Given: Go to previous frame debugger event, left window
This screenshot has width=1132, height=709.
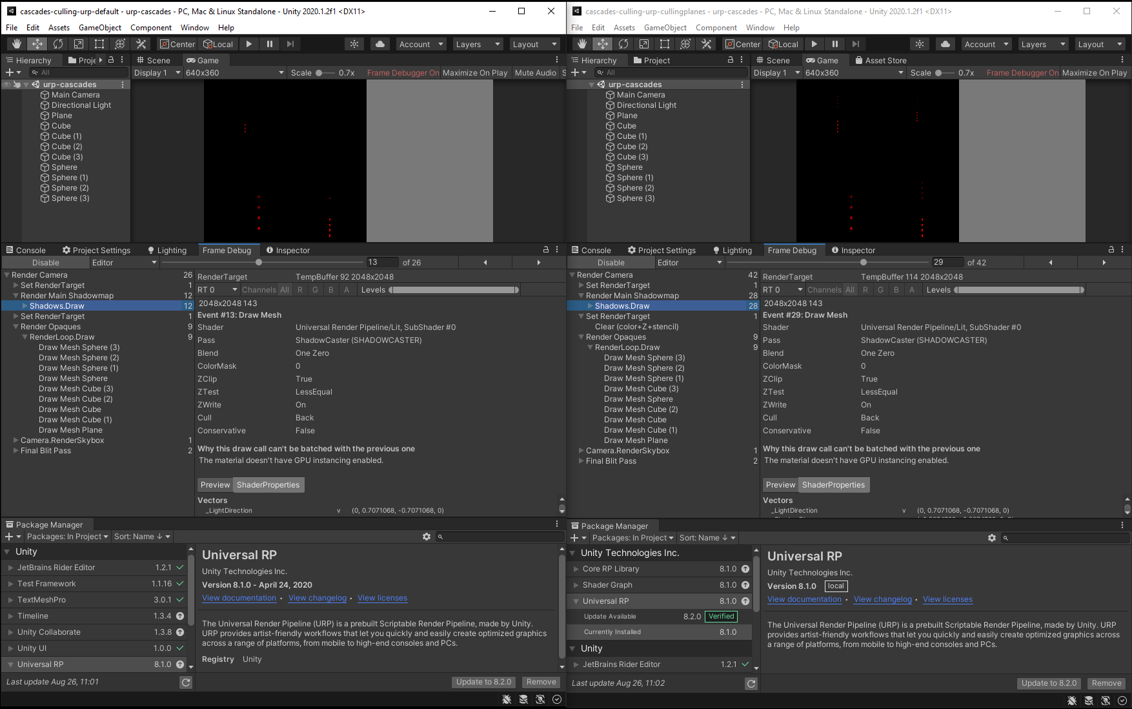Looking at the screenshot, I should pos(485,262).
